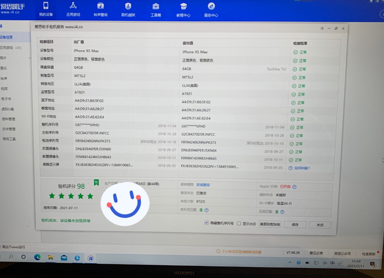This screenshot has height=278, width=384.
Task: Click the taskbar clock showing 15:44
Action: coord(356,264)
